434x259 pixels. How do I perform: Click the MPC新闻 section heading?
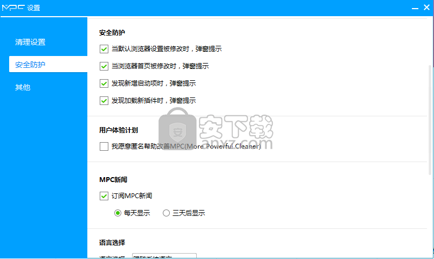tap(113, 180)
